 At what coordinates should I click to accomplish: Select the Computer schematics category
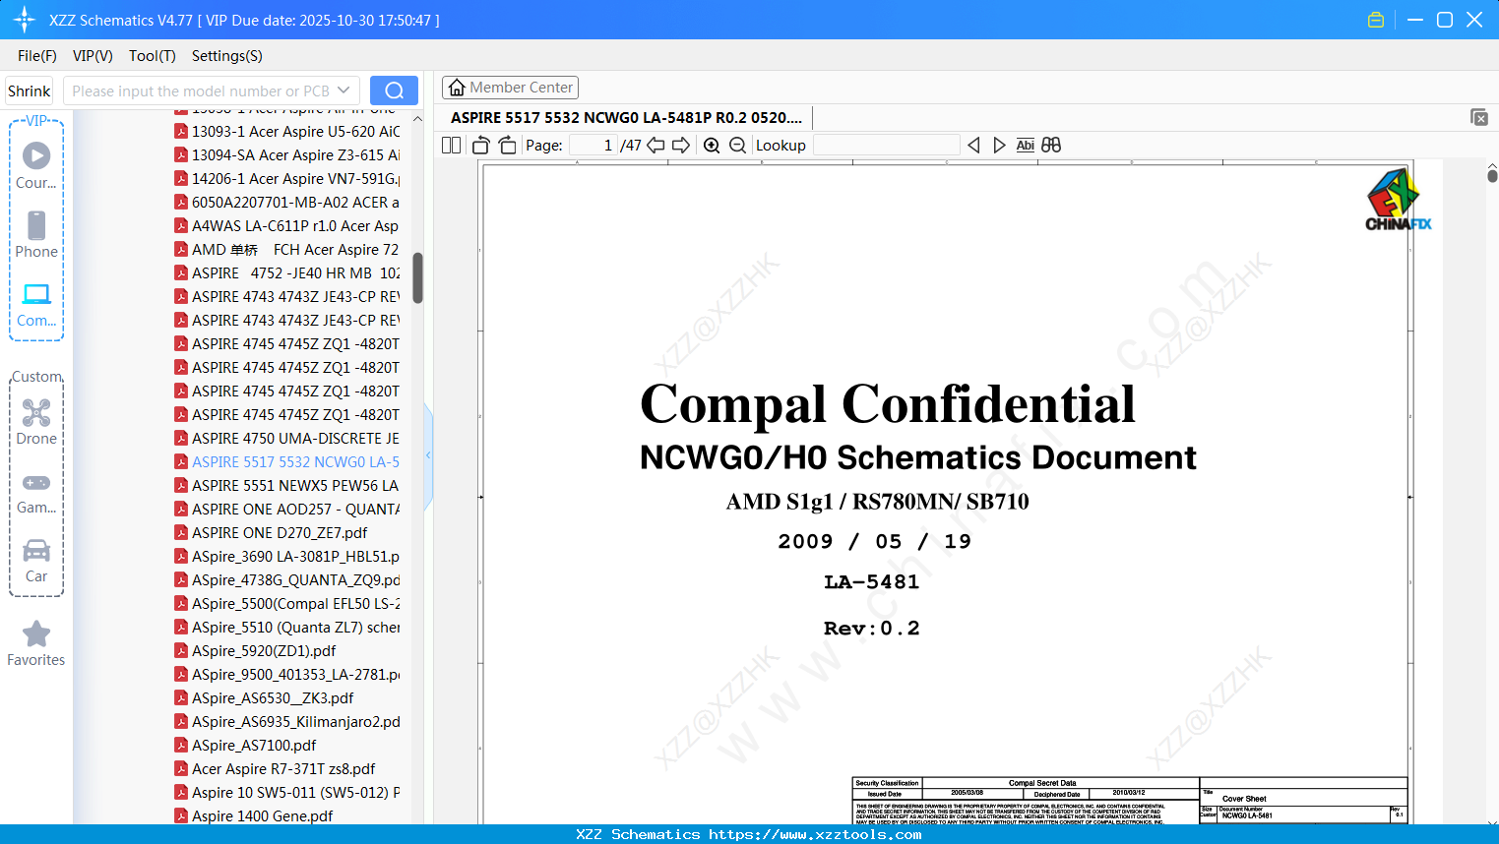(x=36, y=305)
